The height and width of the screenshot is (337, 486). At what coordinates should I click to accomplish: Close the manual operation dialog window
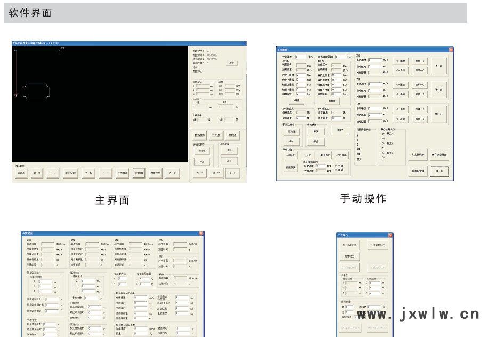pyautogui.click(x=450, y=49)
